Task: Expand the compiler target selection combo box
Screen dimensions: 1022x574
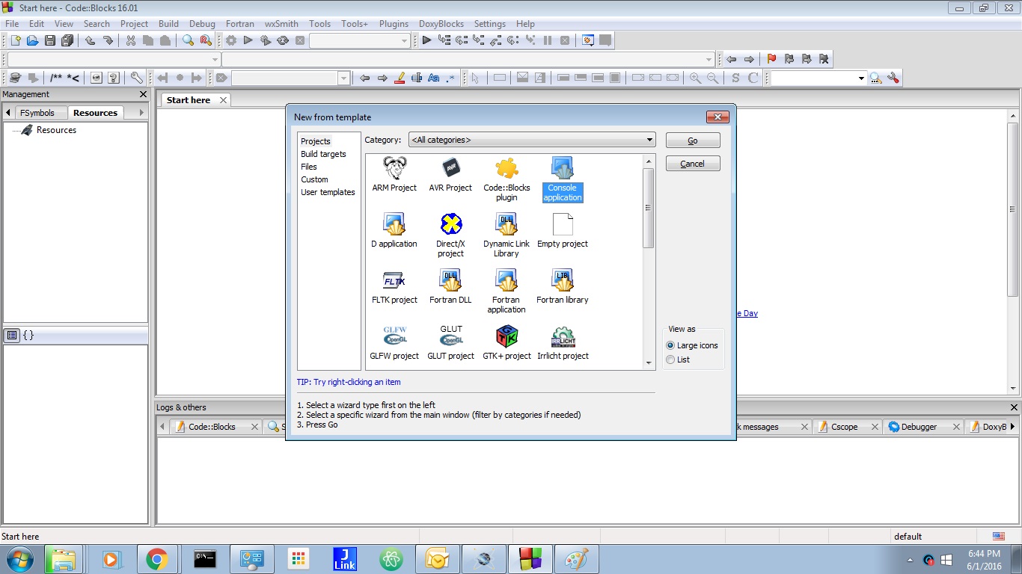Action: click(x=404, y=40)
